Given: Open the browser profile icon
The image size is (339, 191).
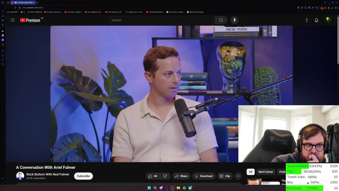Looking at the screenshot, I should coord(329,8).
